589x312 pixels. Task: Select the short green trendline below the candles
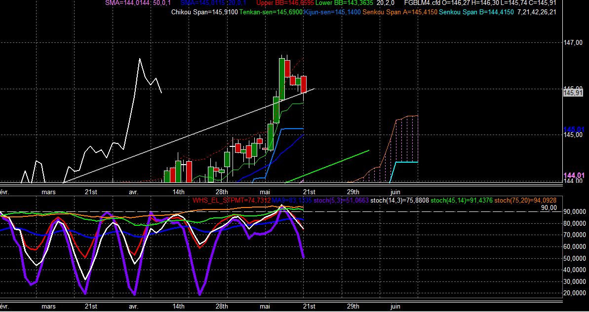pos(327,167)
